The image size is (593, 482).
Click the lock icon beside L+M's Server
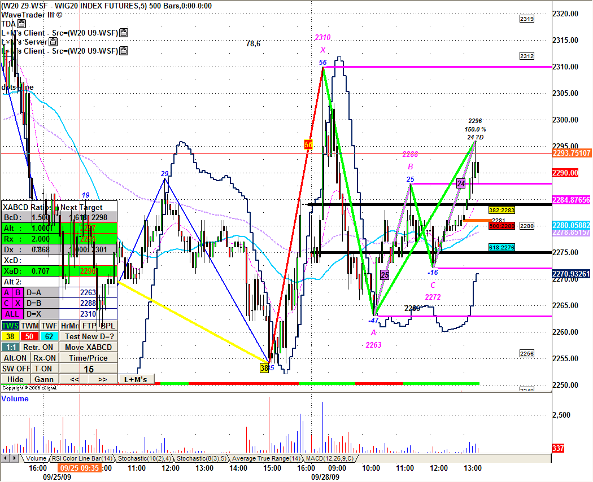tap(53, 42)
